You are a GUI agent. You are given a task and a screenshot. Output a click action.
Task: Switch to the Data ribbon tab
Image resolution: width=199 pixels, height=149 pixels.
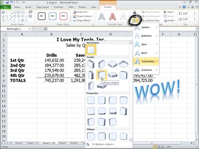[x=71, y=7]
